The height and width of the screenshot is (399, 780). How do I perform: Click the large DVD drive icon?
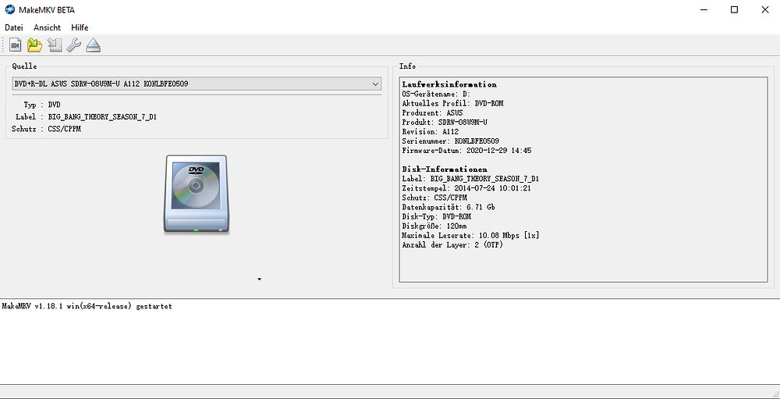(197, 194)
